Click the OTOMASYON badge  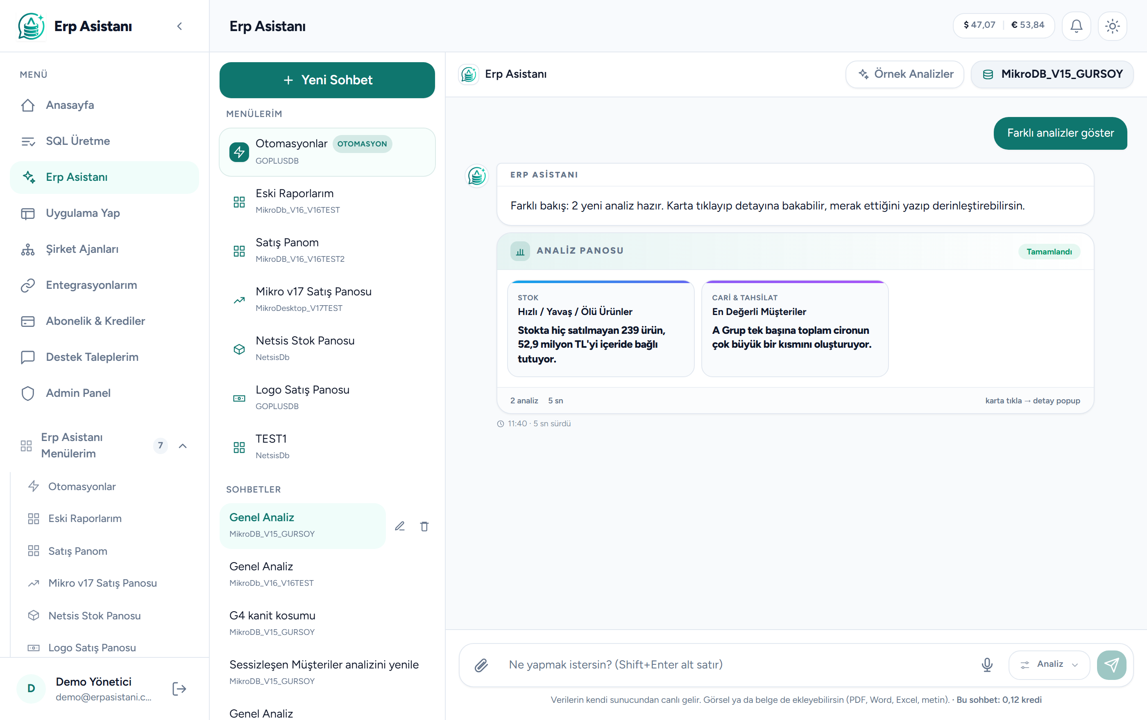[362, 144]
